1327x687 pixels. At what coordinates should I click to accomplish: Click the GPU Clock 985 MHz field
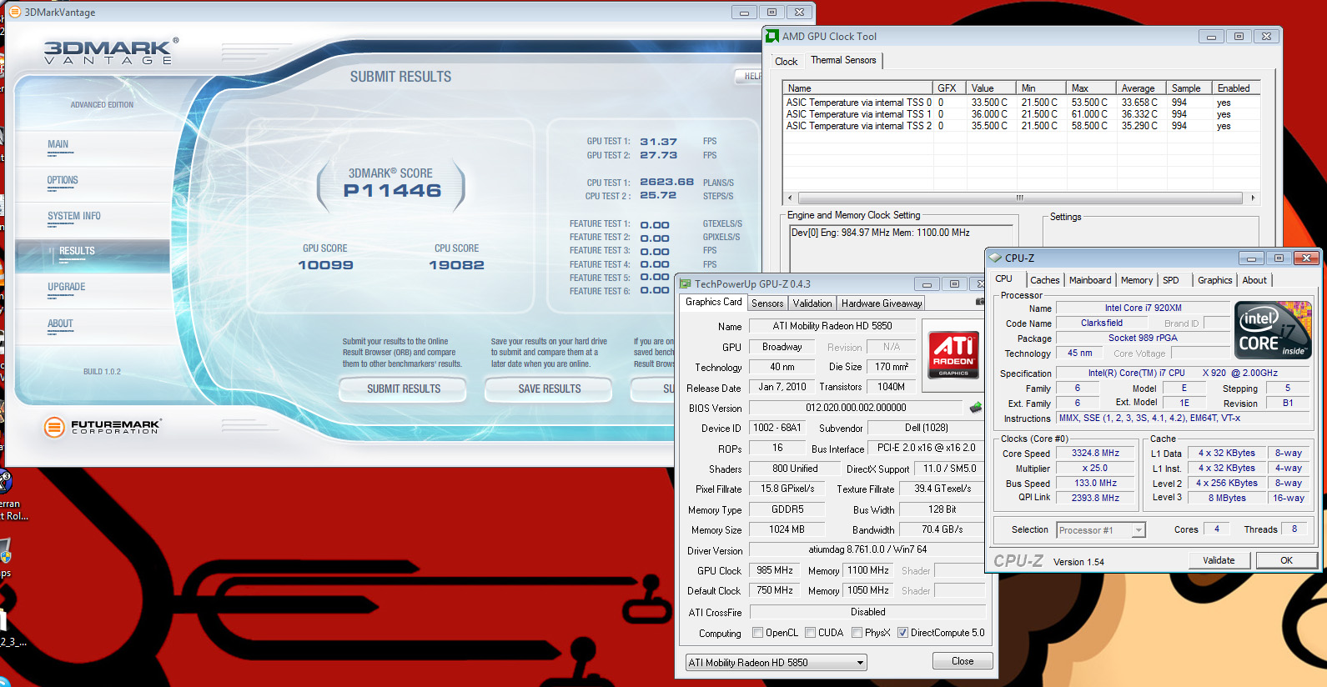775,570
